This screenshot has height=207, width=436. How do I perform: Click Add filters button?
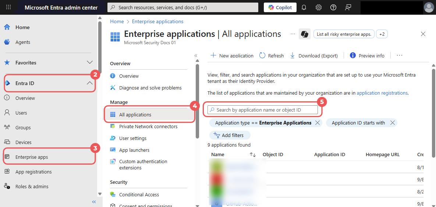230,135
